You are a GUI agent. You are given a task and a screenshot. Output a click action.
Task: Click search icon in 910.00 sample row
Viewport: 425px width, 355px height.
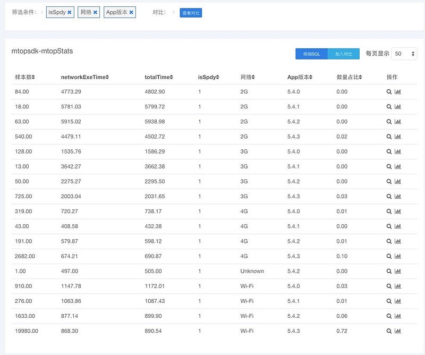(x=389, y=286)
